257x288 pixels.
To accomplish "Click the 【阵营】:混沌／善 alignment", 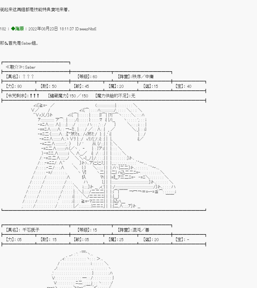I will click(x=133, y=230).
